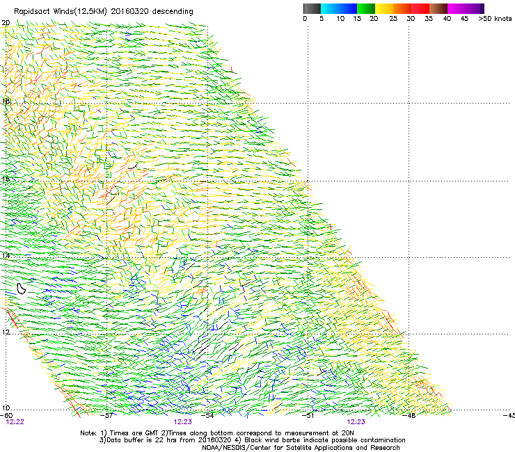Click the "0" color scale label
Viewport: 515px width, 452px height.
point(305,18)
